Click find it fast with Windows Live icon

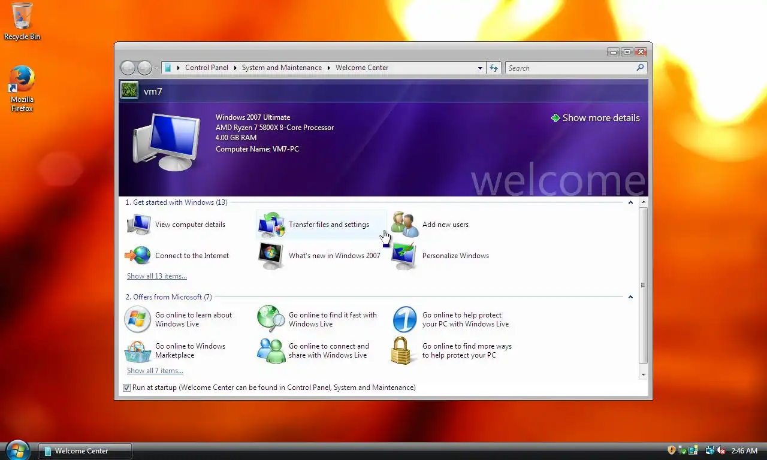(x=271, y=319)
